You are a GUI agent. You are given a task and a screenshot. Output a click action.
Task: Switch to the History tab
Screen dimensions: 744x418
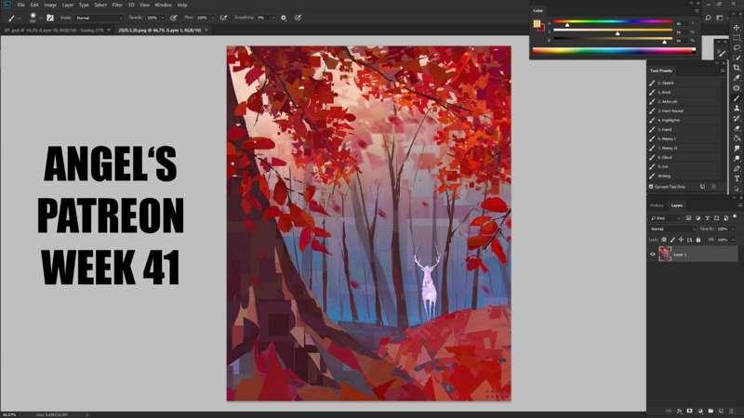point(657,205)
